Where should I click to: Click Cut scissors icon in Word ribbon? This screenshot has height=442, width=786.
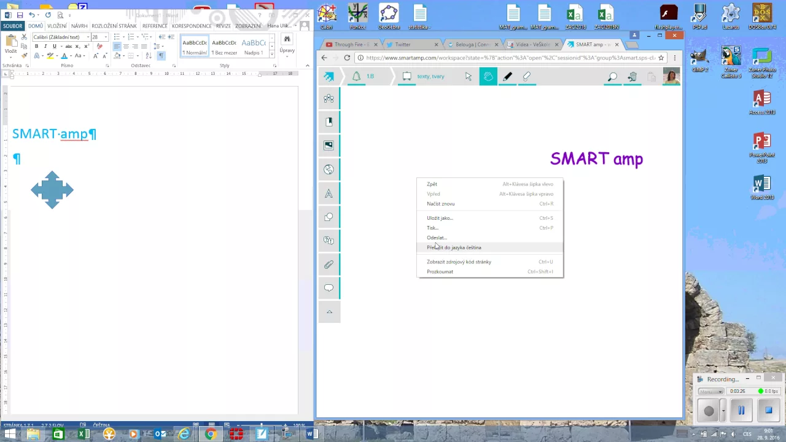click(x=25, y=37)
